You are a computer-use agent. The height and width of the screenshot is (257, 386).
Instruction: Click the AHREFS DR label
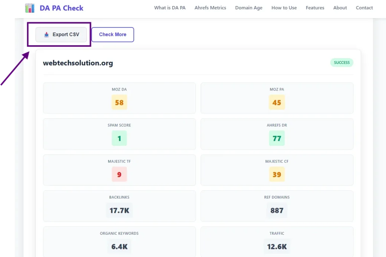tap(277, 125)
